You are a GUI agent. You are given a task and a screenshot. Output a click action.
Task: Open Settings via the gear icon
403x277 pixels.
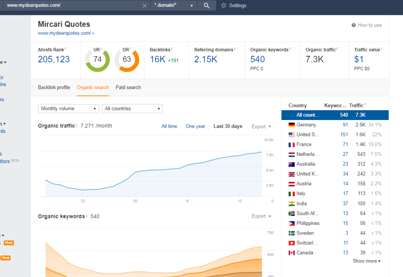(224, 6)
